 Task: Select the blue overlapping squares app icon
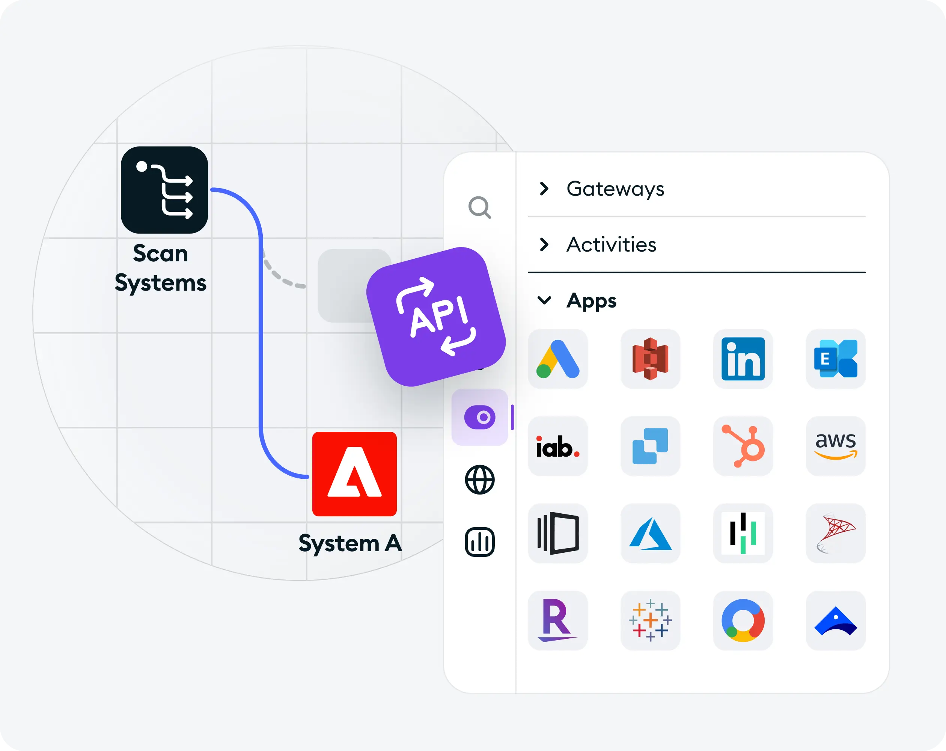click(650, 446)
